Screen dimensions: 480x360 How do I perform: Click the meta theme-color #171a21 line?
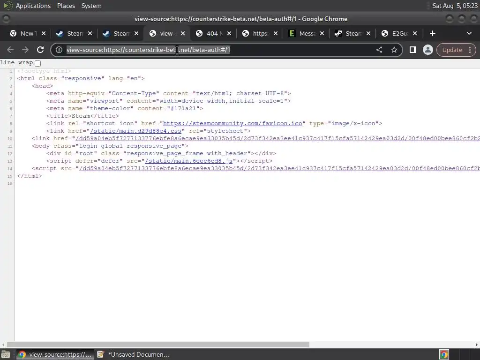pos(125,108)
